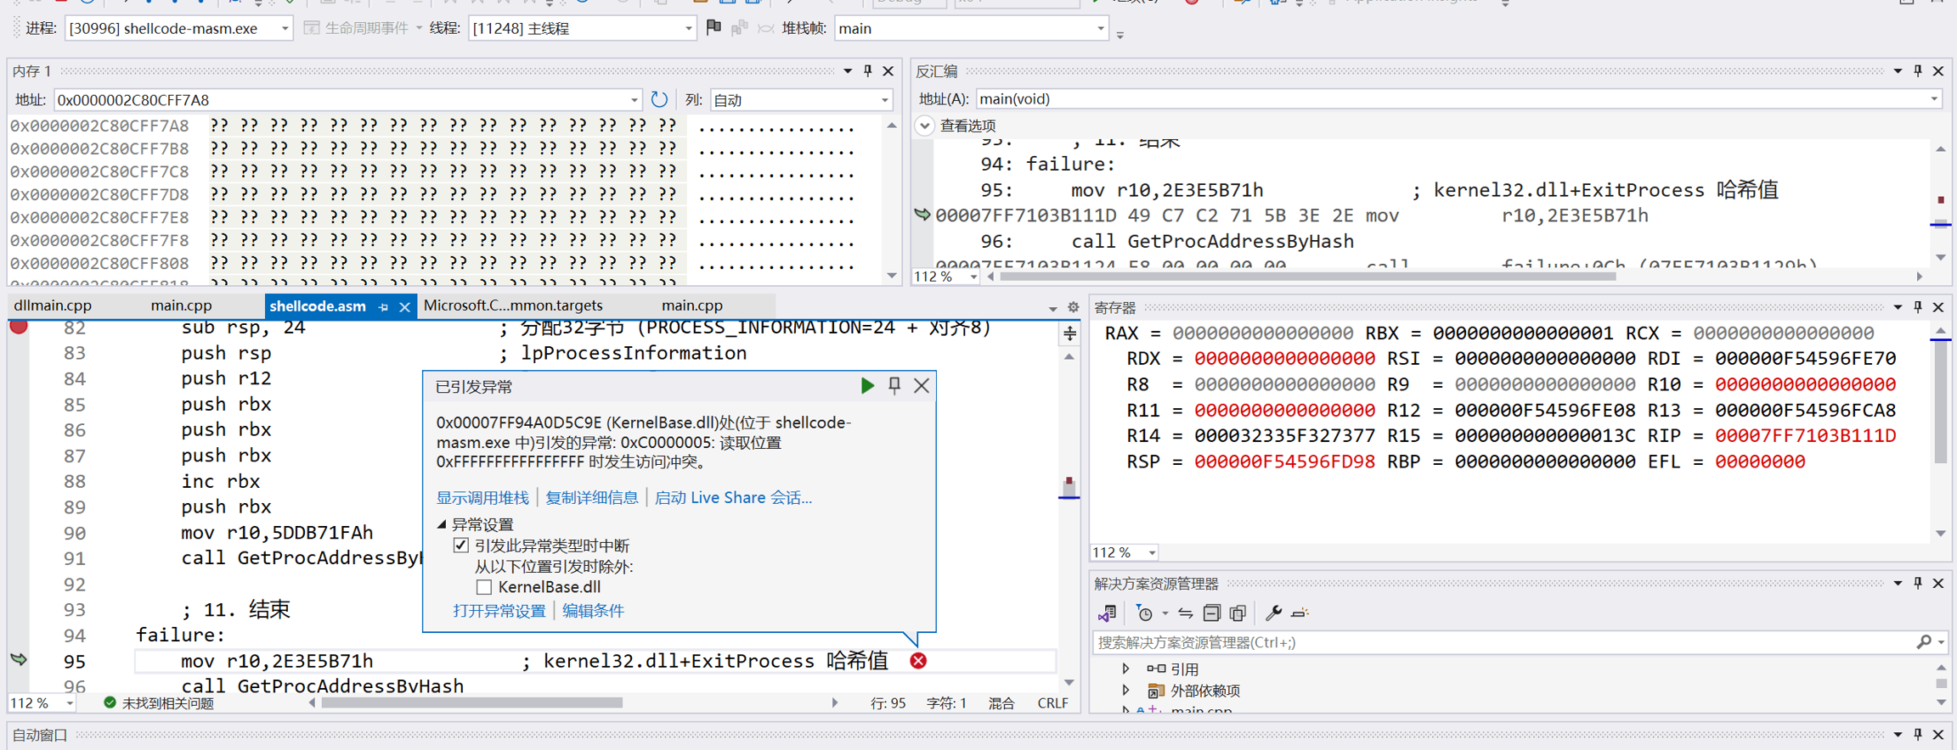Click the red error icon on line 95
Screen dimensions: 1957x750
coord(918,661)
